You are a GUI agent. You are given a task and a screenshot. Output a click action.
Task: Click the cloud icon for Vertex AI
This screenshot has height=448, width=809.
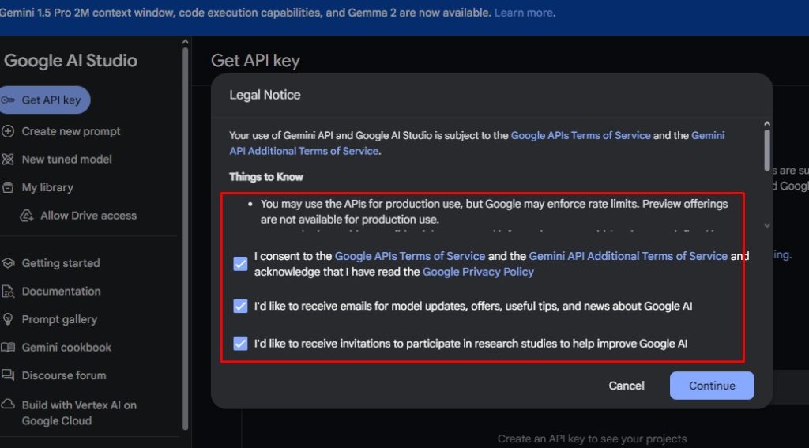coord(8,405)
